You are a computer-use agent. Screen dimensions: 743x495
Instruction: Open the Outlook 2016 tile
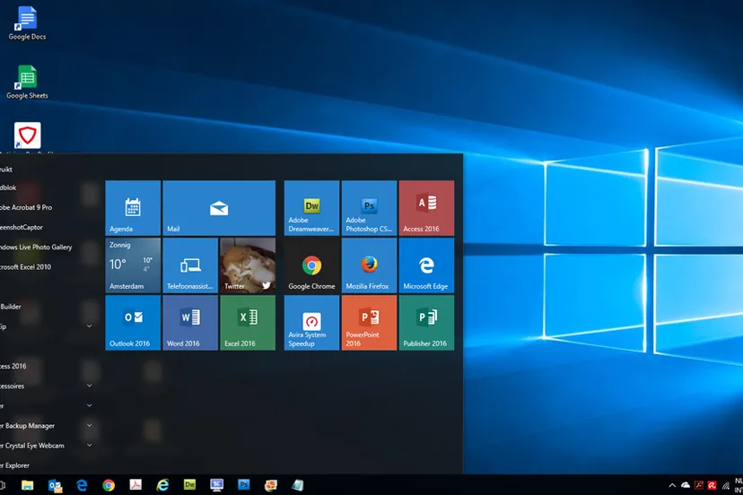click(x=133, y=323)
